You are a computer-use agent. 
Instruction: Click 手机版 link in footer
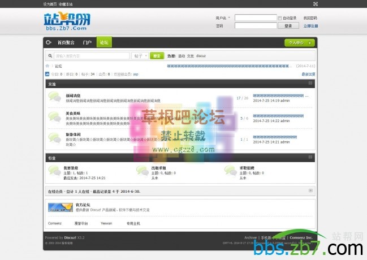tap(266, 237)
